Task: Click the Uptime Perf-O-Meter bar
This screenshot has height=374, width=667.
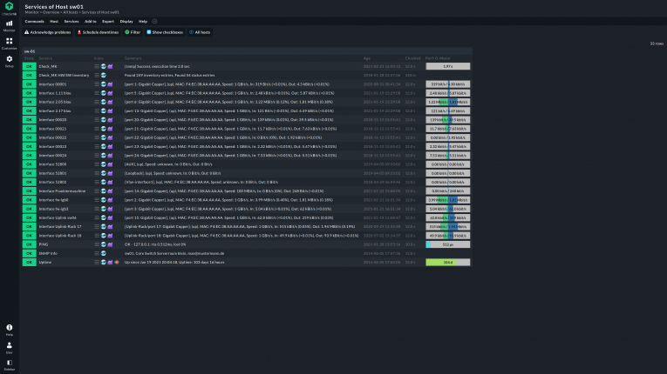Action: click(447, 261)
